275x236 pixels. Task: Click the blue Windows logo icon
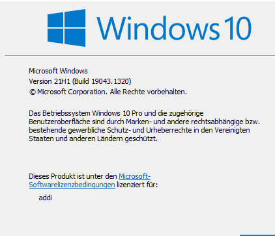tap(66, 28)
